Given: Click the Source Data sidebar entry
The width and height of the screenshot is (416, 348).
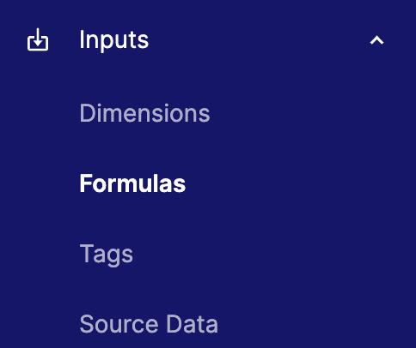Looking at the screenshot, I should [149, 324].
